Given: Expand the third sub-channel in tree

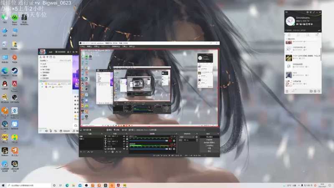Looking at the screenshot, I should (x=41, y=69).
